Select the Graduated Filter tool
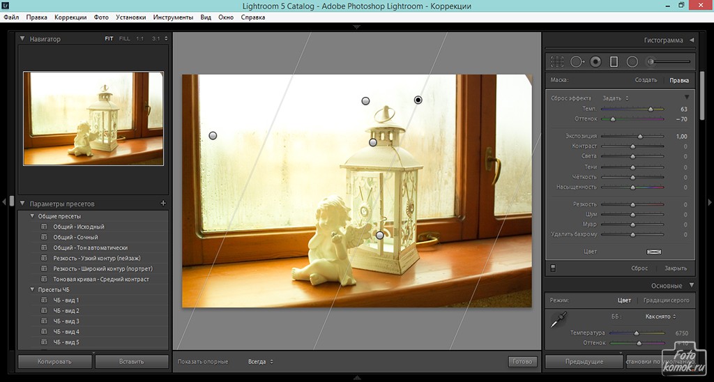Screen dimensions: 714x382 point(614,61)
